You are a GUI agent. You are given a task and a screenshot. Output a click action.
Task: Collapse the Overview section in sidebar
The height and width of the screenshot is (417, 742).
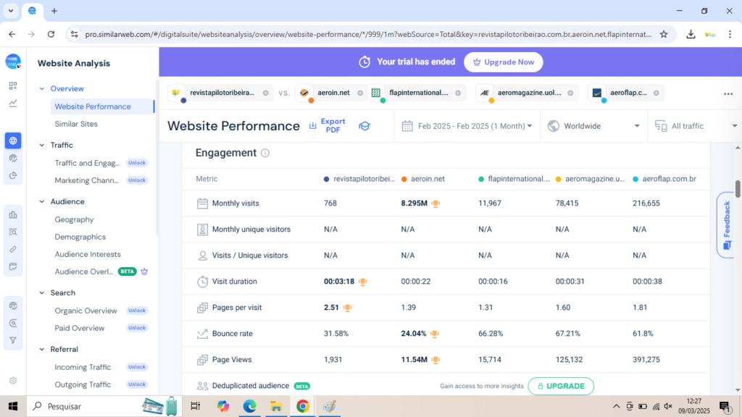point(42,88)
